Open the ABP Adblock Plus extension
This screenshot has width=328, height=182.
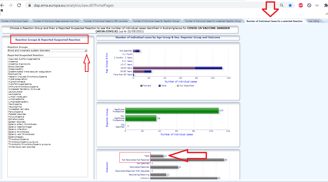pyautogui.click(x=301, y=5)
